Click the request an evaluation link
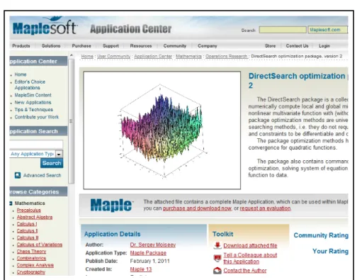The height and width of the screenshot is (280, 362). click(x=265, y=208)
